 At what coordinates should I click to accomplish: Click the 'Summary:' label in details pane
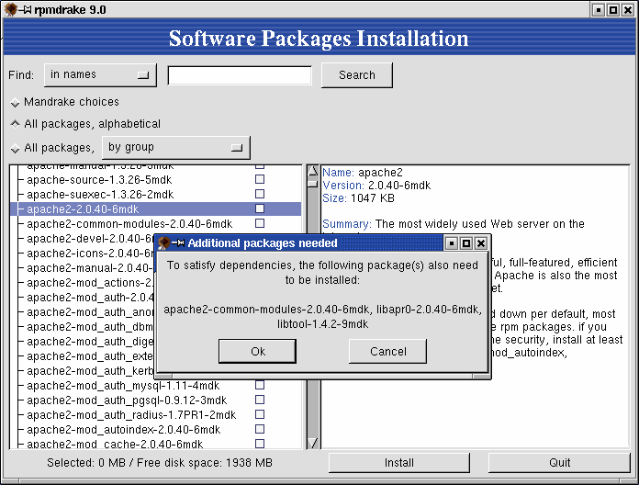(x=347, y=224)
